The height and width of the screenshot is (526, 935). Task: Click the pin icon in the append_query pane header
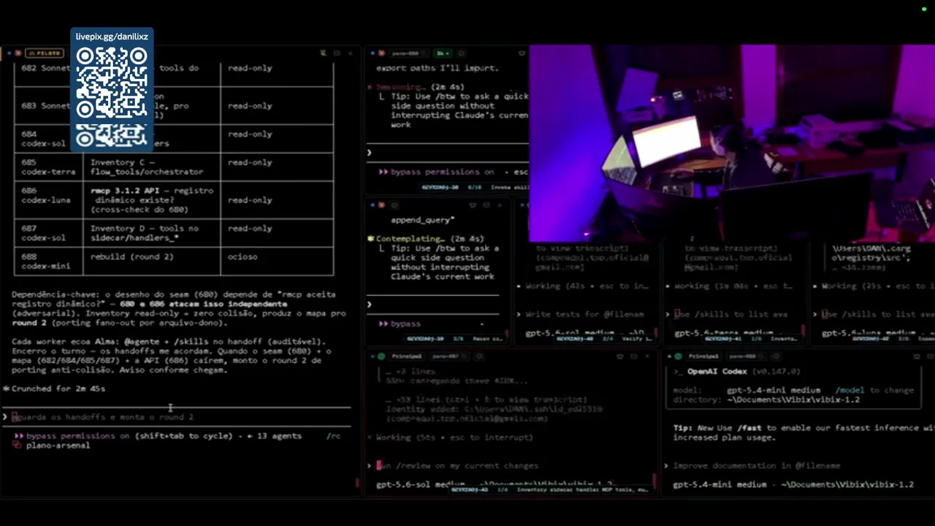pos(473,205)
